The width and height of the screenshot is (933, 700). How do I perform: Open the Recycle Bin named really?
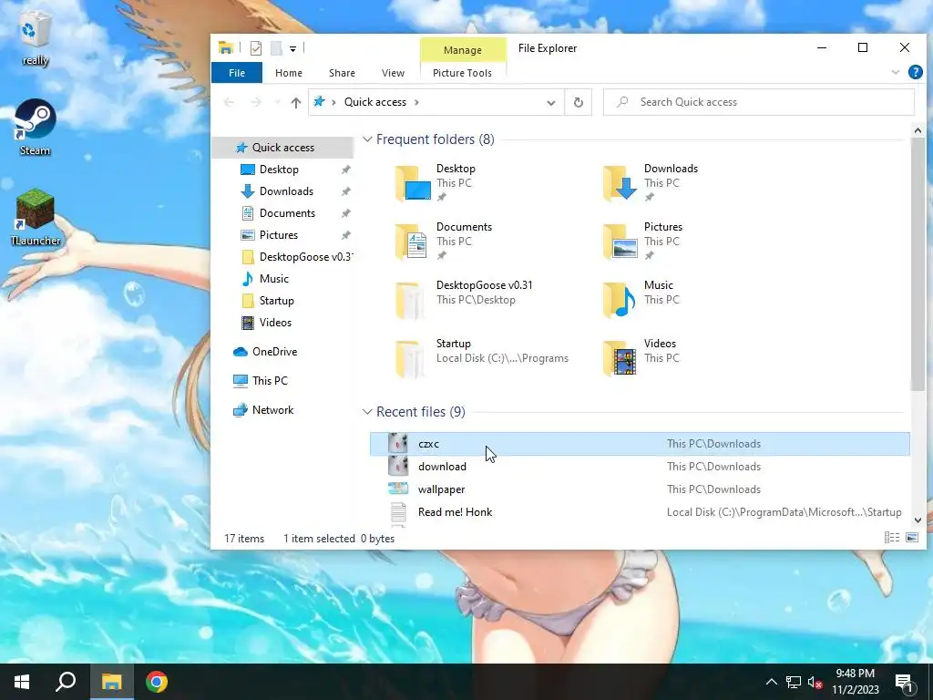pos(36,39)
